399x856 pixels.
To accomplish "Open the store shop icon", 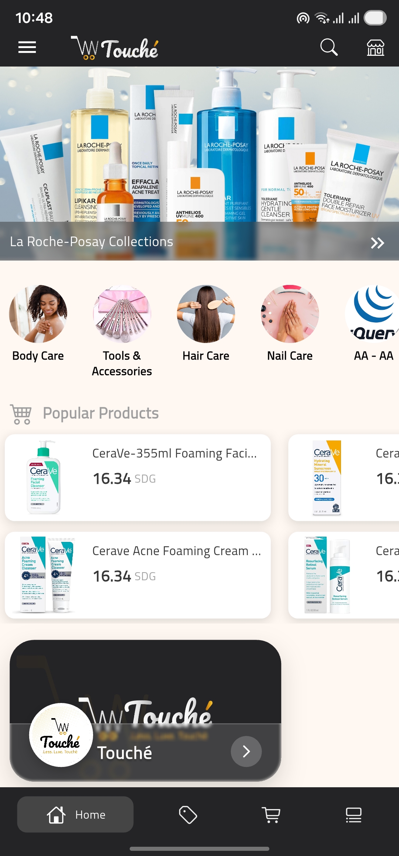I will coord(375,47).
